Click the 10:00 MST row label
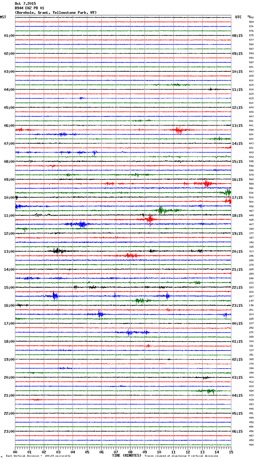 coord(9,198)
